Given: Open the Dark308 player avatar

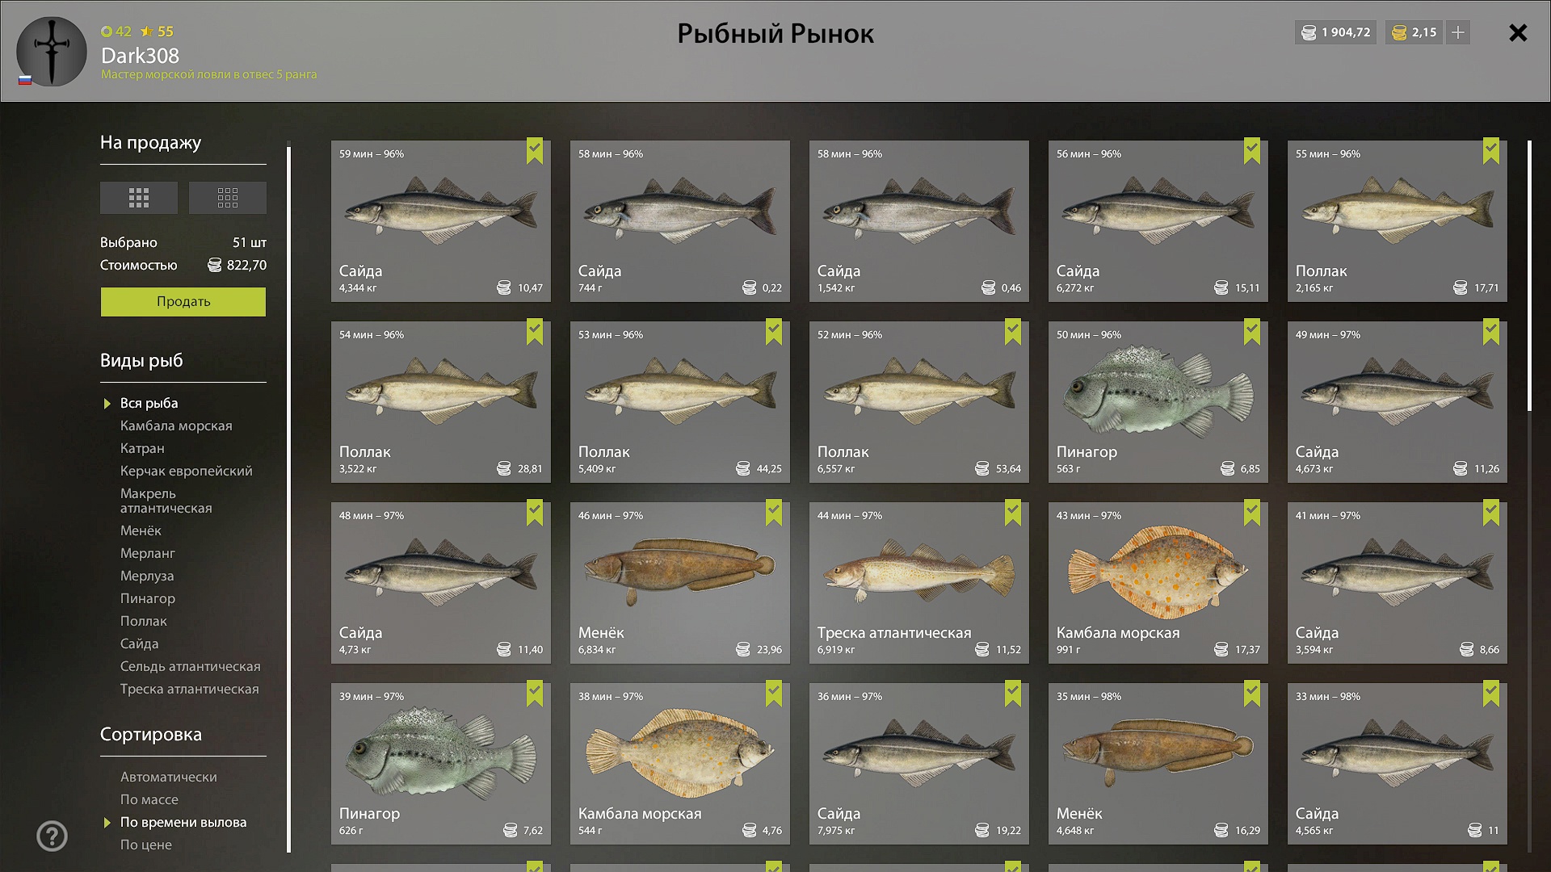Looking at the screenshot, I should pos(52,52).
